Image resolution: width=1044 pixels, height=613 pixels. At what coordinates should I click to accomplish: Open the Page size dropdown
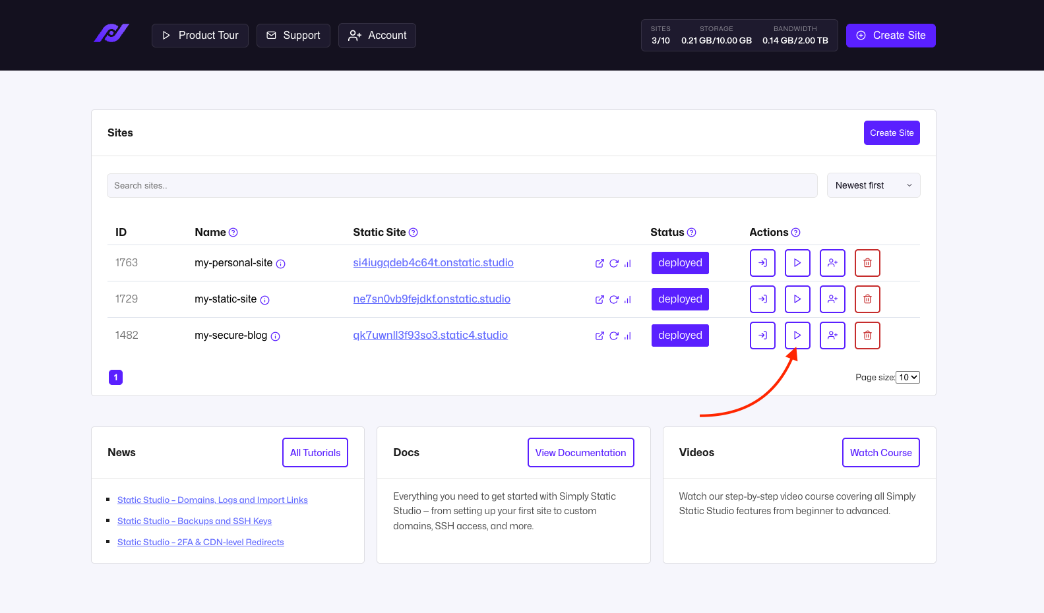point(907,378)
